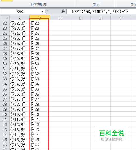Select row 30 header
The width and height of the screenshot is (136, 150).
click(x=5, y=63)
